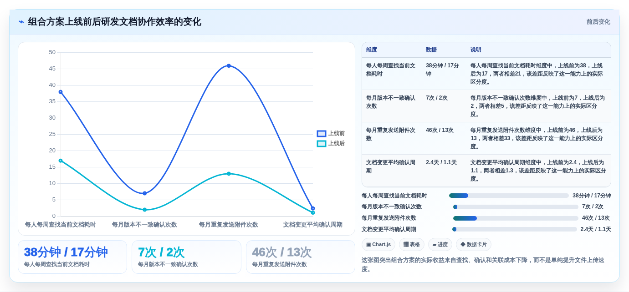This screenshot has height=292, width=629.
Task: Click the 上线前 legend label text
Action: (x=337, y=134)
